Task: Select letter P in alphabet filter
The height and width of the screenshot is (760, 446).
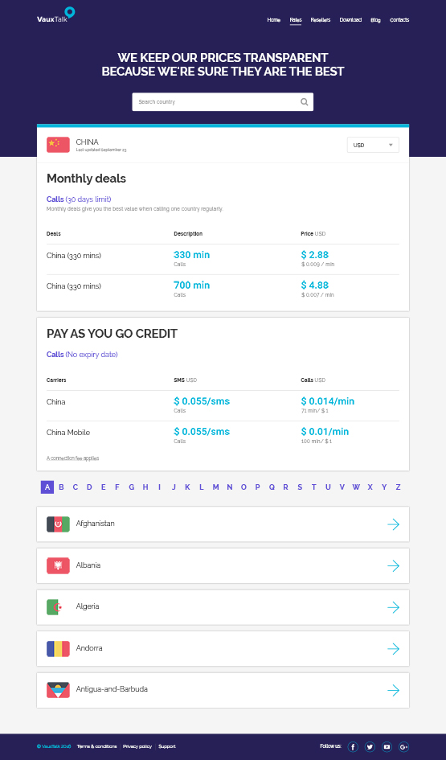Action: click(x=258, y=487)
